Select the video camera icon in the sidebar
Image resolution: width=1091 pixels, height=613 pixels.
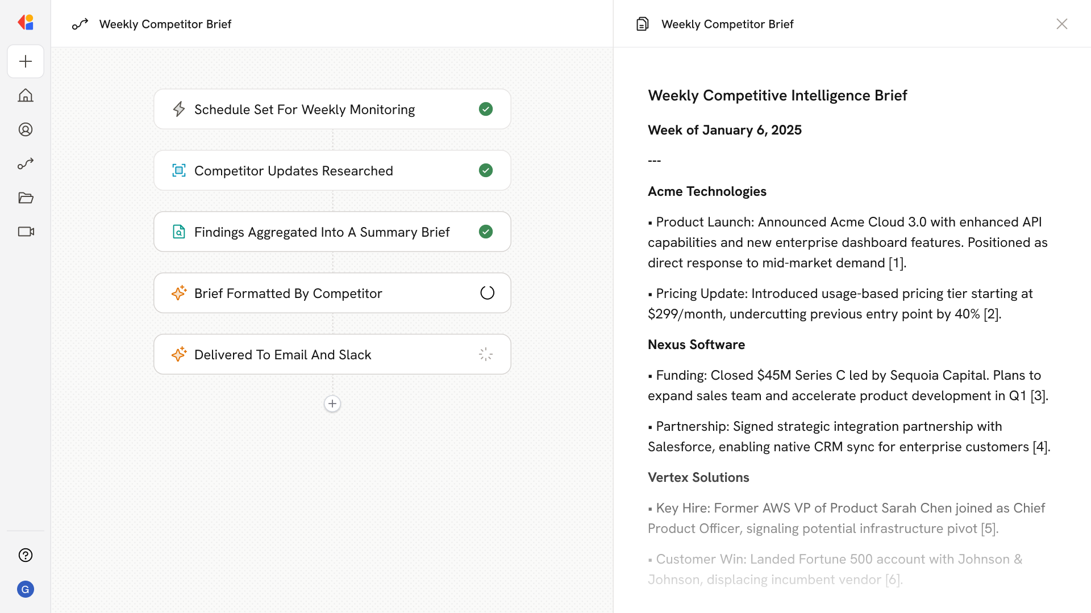tap(26, 232)
